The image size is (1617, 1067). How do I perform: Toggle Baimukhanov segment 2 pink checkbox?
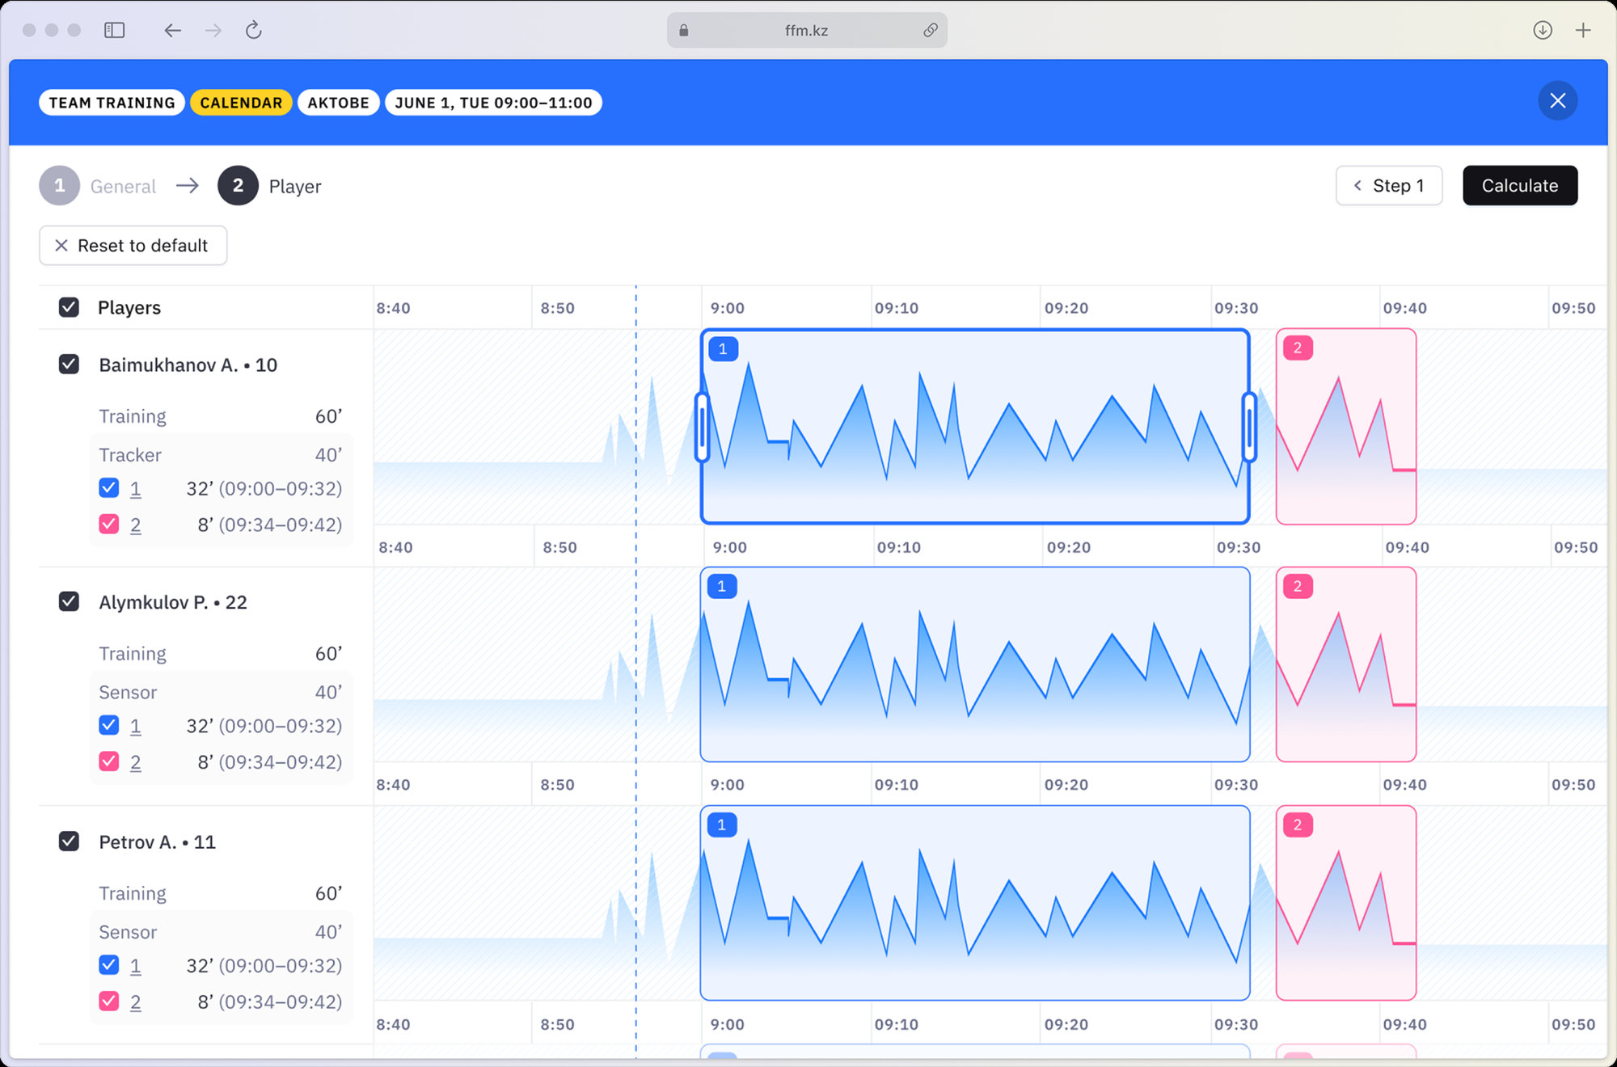[x=109, y=525]
